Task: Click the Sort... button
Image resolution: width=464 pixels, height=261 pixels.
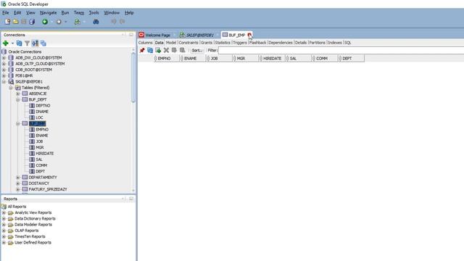Action: tap(196, 50)
